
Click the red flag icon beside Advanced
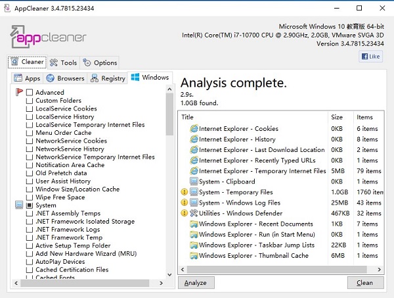19,92
